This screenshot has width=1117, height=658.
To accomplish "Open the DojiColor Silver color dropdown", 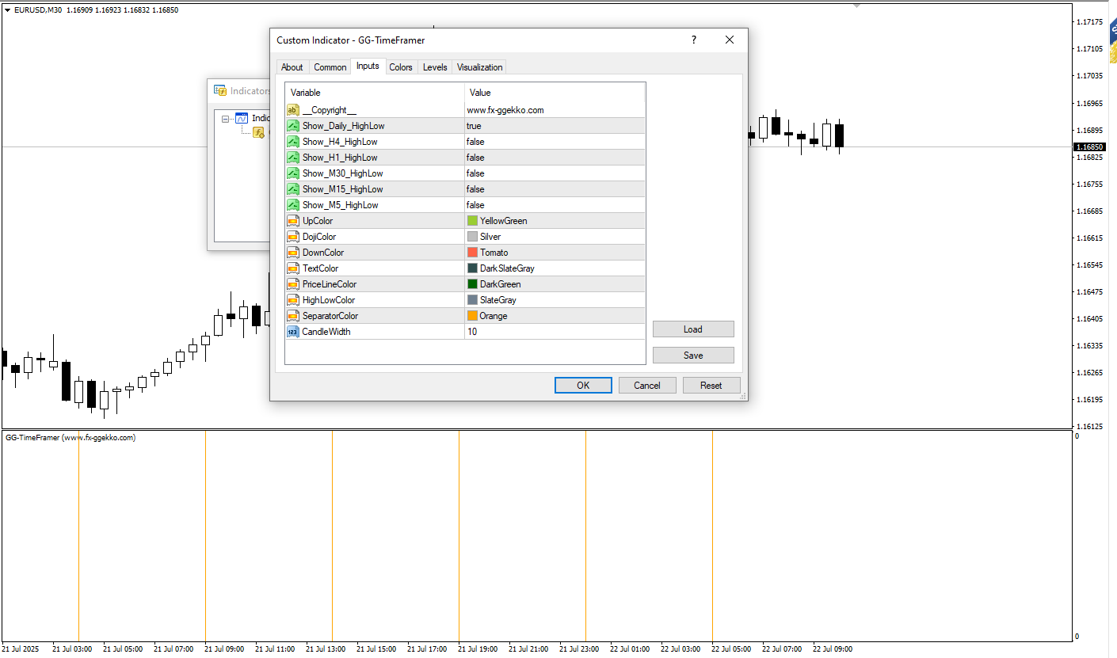I will (555, 237).
